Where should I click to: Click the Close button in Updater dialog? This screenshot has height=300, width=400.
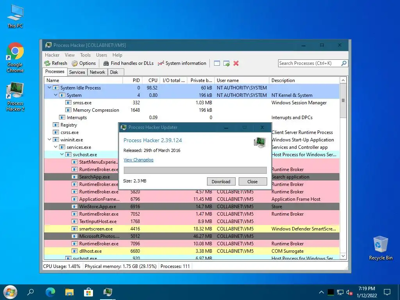coord(253,182)
